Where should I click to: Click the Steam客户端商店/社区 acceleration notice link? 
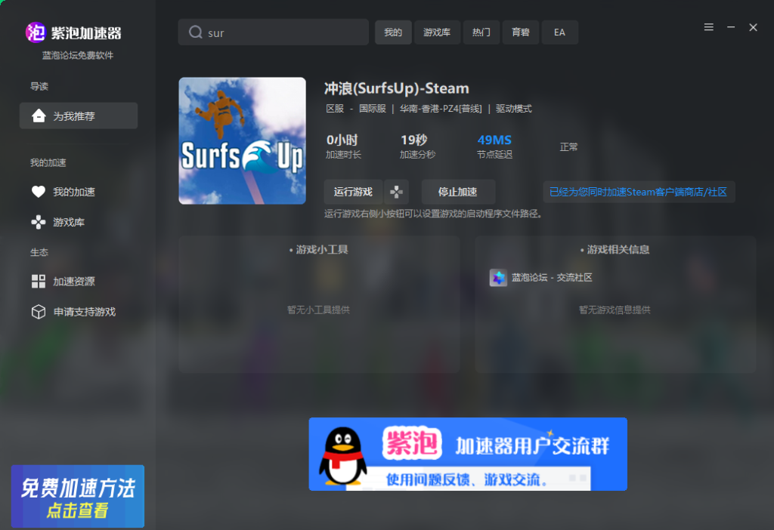638,192
